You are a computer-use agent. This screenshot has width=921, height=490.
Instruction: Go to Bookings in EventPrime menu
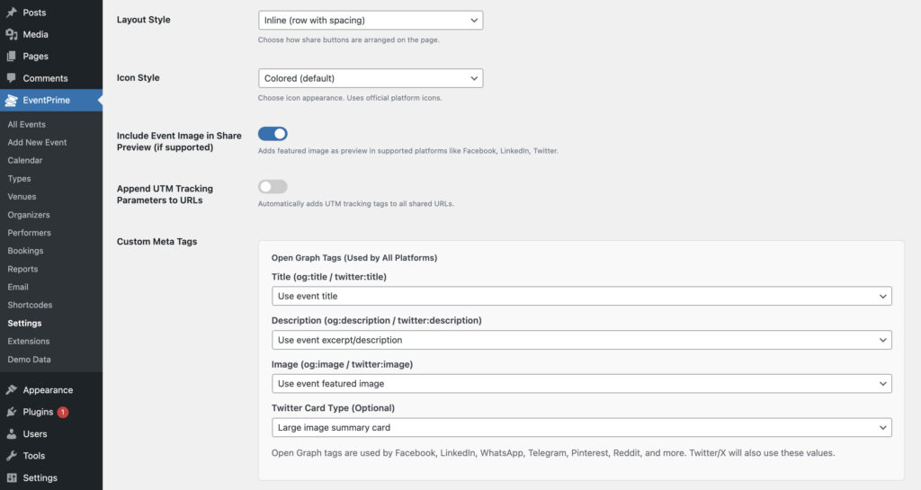pos(25,251)
